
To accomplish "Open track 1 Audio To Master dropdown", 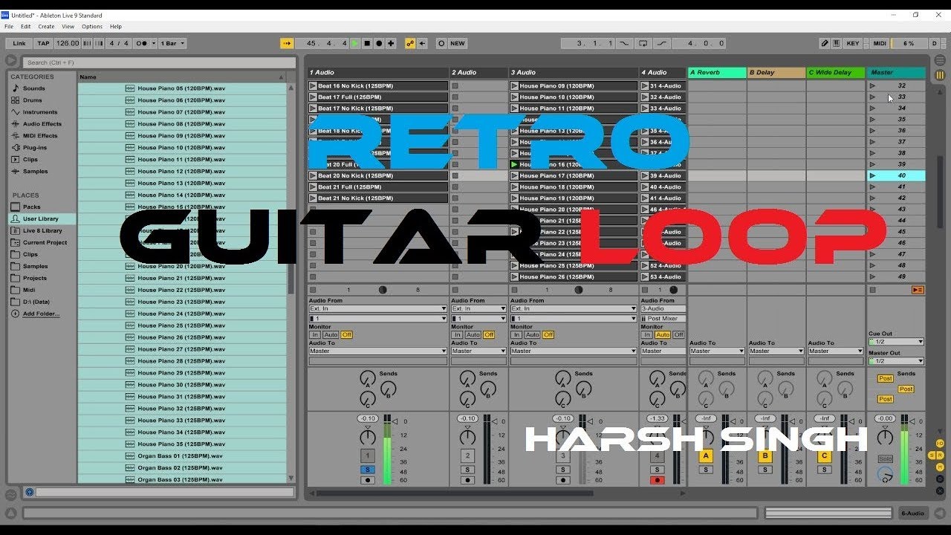I will [377, 351].
